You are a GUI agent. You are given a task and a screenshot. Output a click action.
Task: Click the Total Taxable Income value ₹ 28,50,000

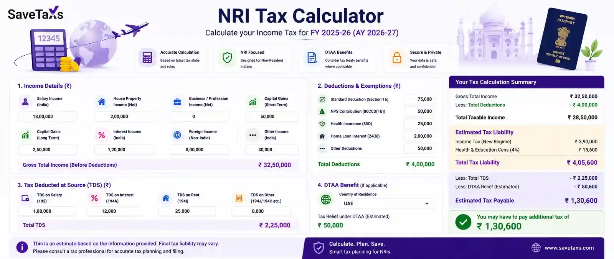point(583,118)
